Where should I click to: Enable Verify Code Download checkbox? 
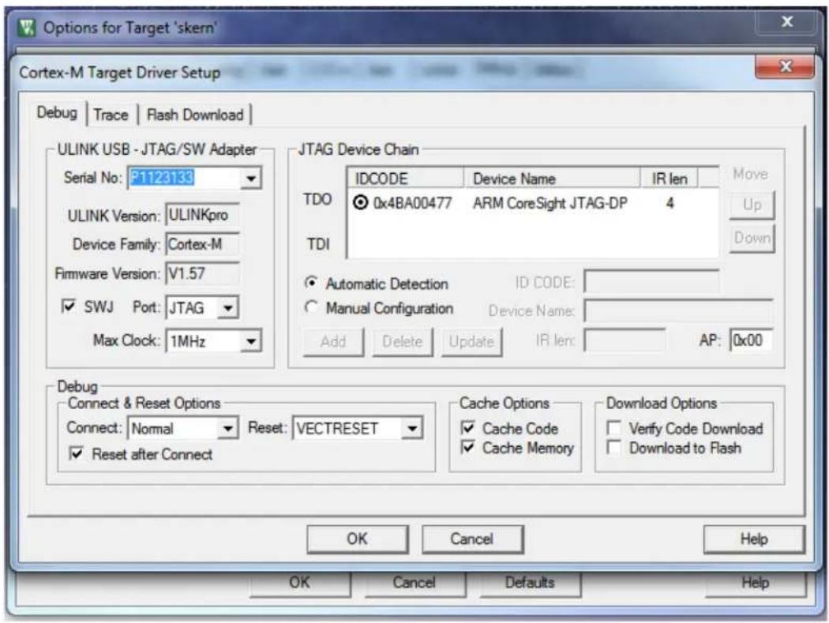click(613, 427)
